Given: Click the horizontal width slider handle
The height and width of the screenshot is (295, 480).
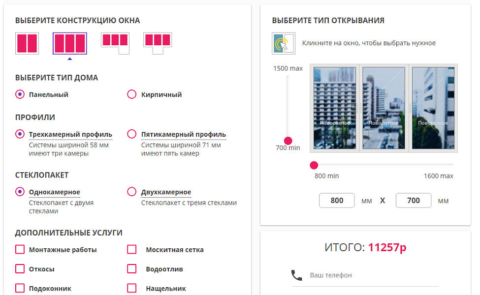Looking at the screenshot, I should click(314, 165).
